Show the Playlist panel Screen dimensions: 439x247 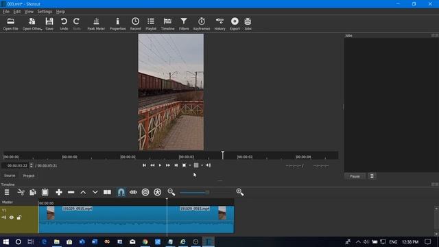151,24
